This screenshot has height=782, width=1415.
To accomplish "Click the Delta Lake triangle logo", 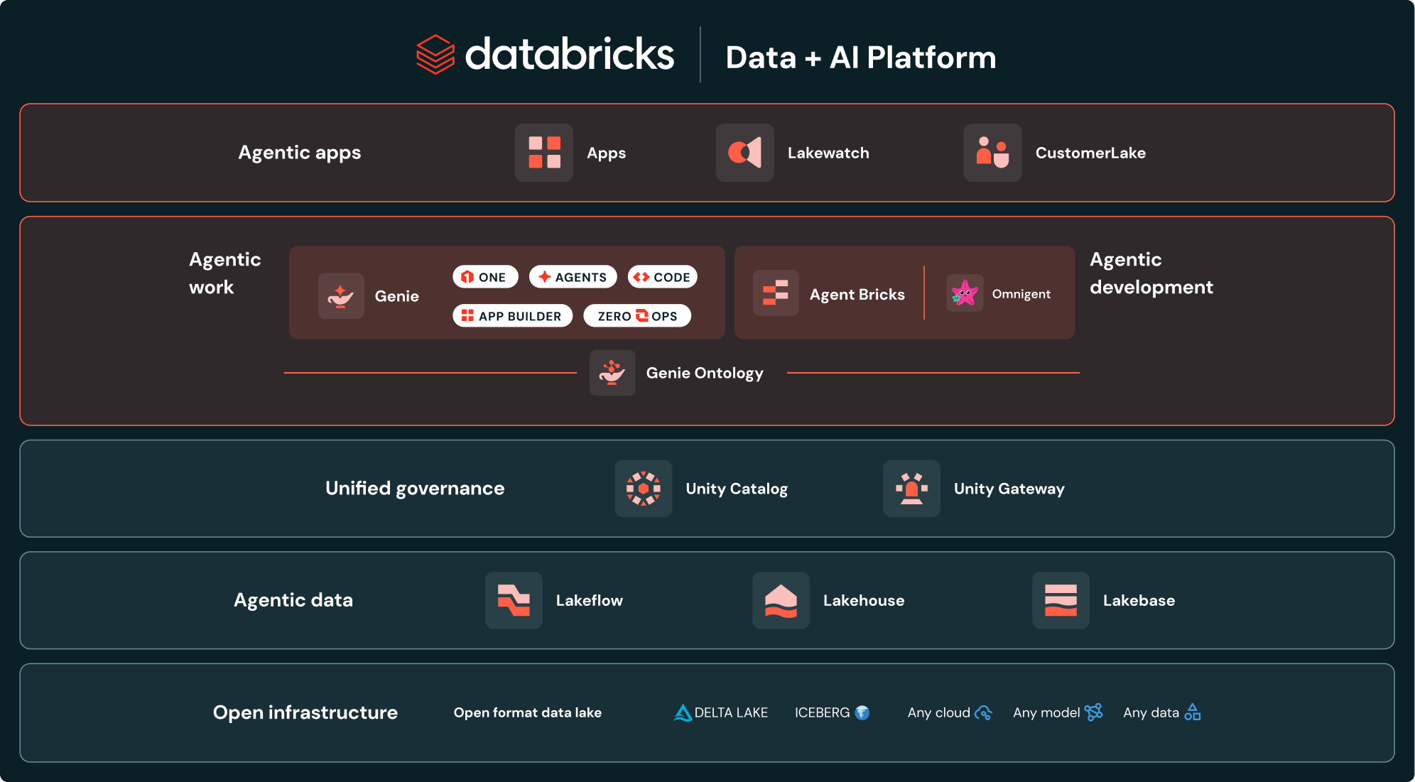I will point(683,712).
